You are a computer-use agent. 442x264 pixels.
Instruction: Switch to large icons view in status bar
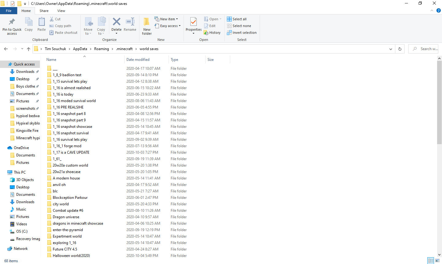pos(437,261)
